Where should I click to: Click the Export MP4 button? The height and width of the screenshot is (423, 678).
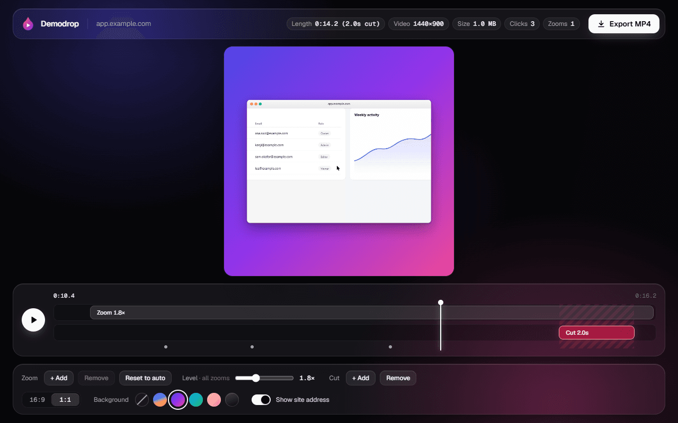[x=624, y=24]
